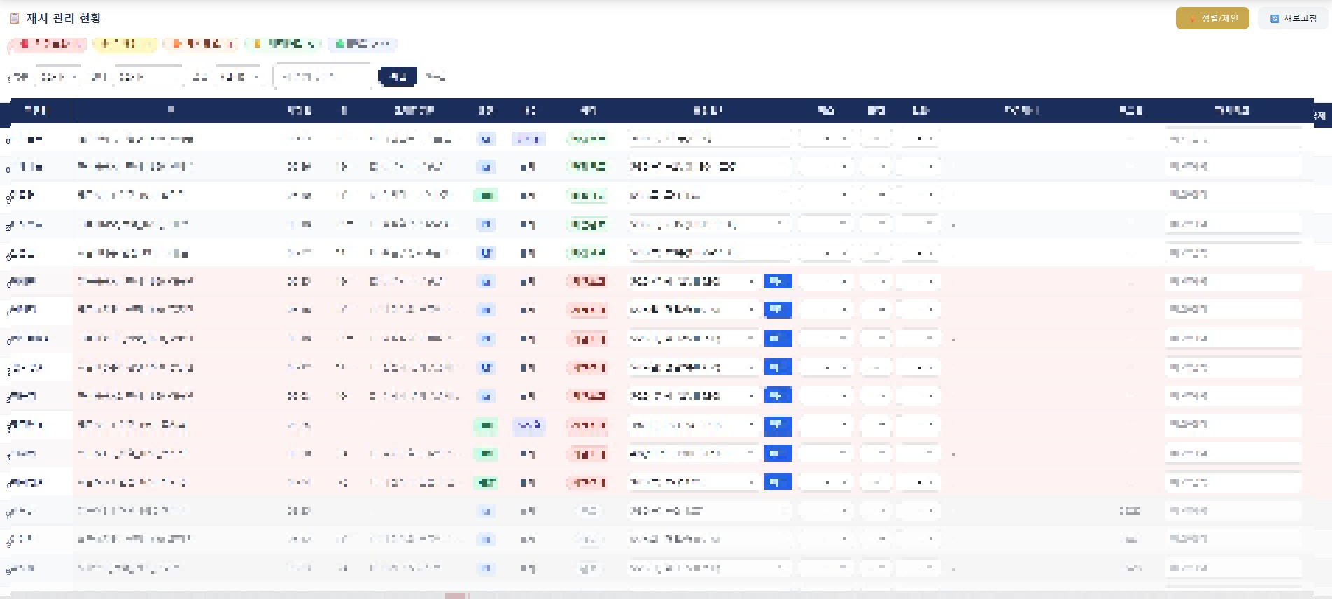
Task: Click date field at end of first table row
Action: pos(1233,139)
